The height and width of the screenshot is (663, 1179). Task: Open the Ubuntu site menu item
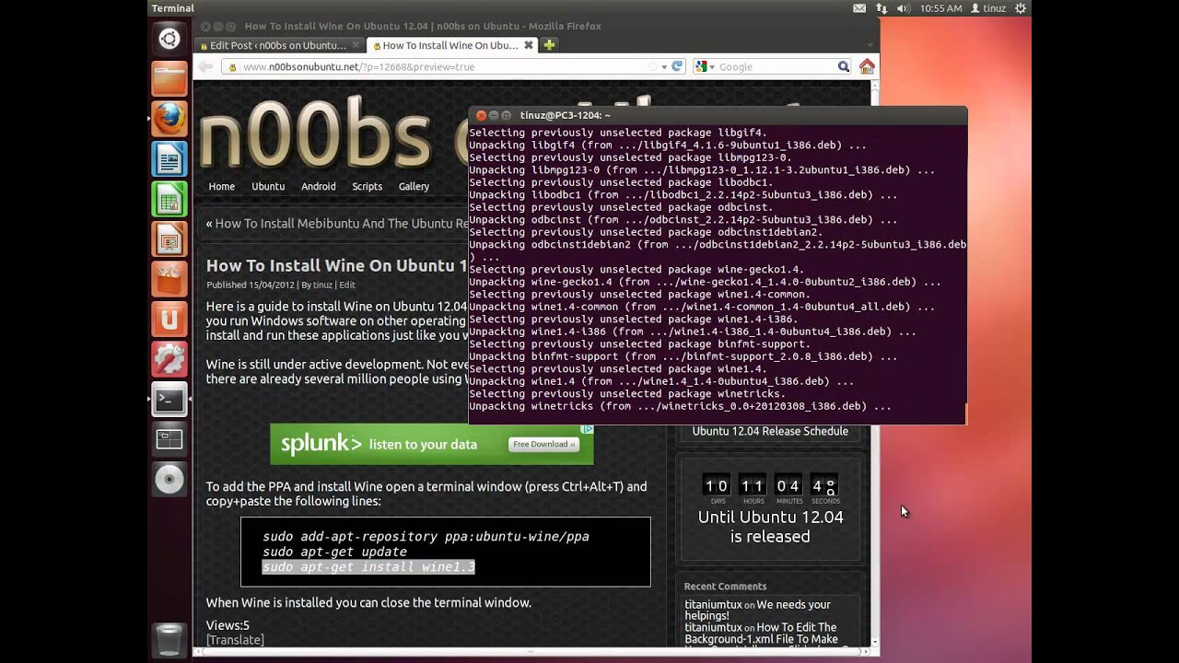[268, 186]
